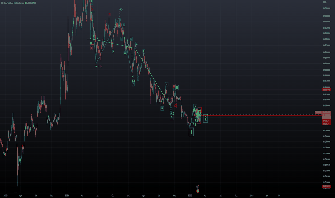335x198 pixels.
Task: Select the green boxed A label under (C) near Oct 2022
Action: (x=171, y=117)
